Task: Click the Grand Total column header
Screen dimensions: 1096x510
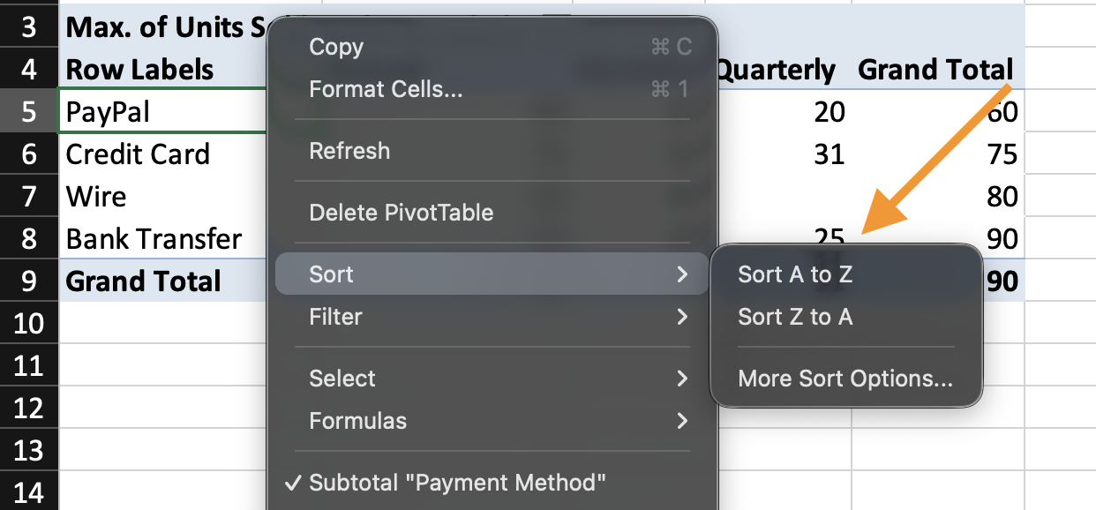Action: [x=935, y=70]
